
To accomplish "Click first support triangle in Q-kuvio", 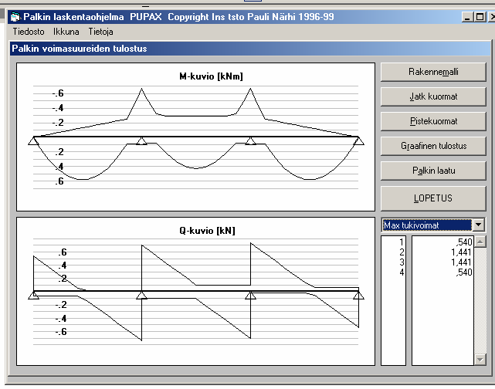I will 33,295.
